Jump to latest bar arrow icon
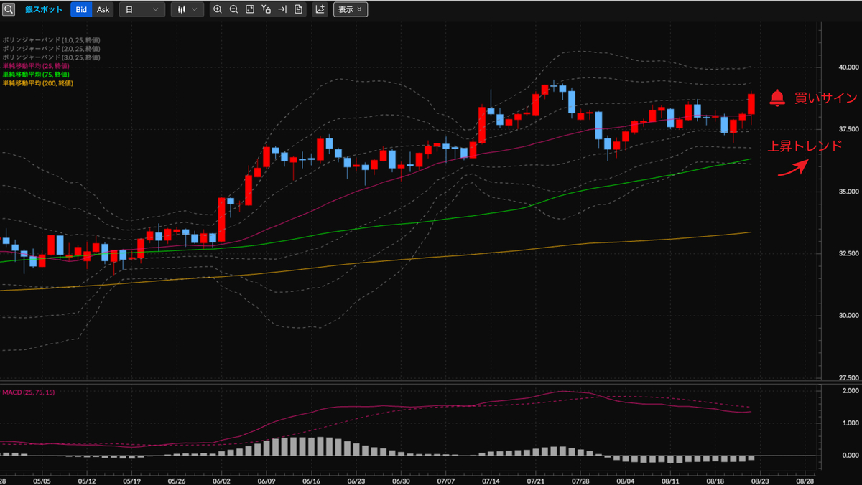Screen dimensions: 862x485 pyautogui.click(x=282, y=10)
